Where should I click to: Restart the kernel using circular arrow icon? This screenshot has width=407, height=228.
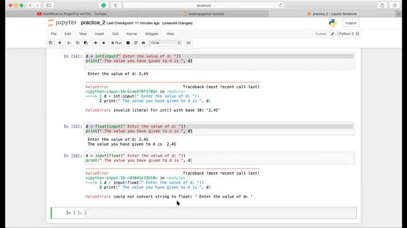point(136,43)
